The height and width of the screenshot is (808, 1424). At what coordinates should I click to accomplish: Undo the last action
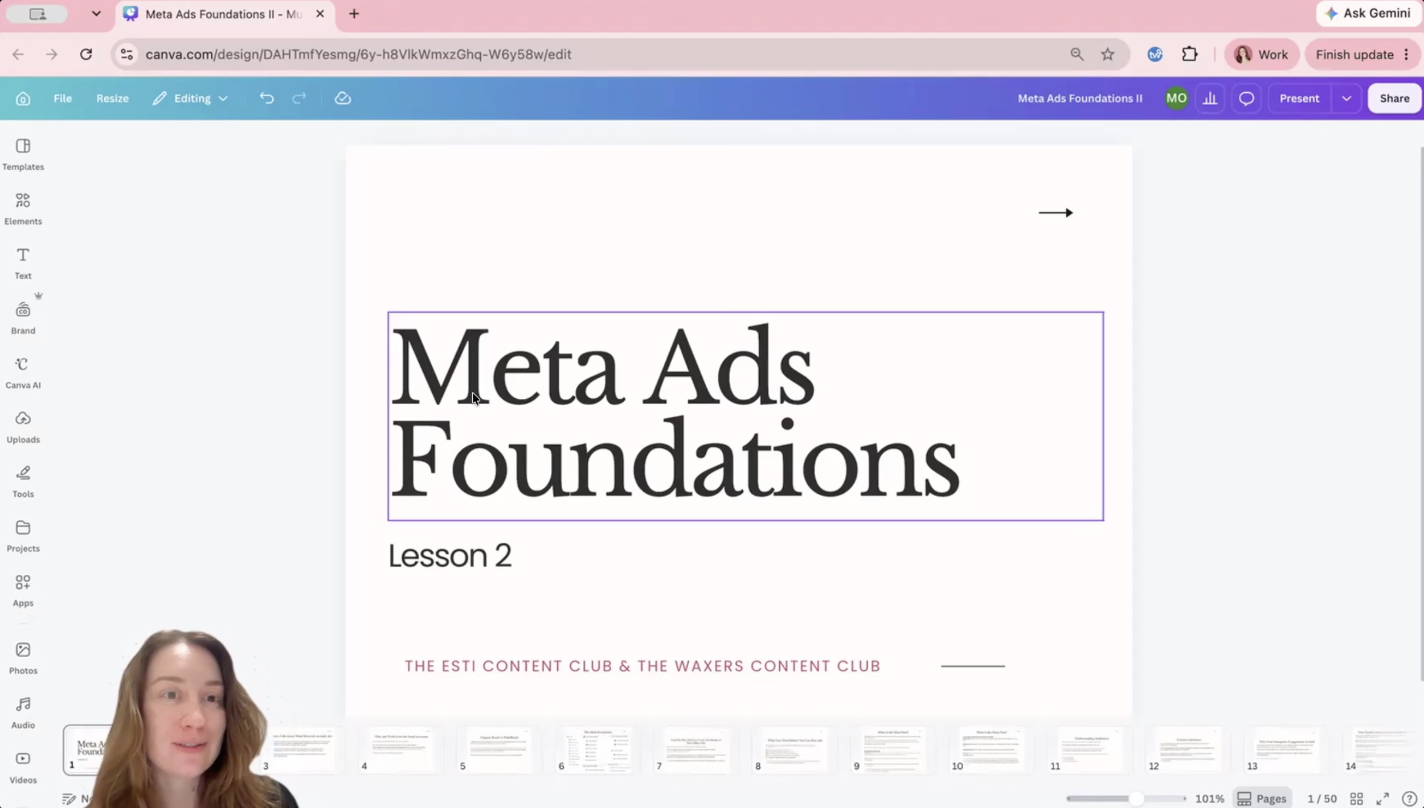click(x=267, y=98)
